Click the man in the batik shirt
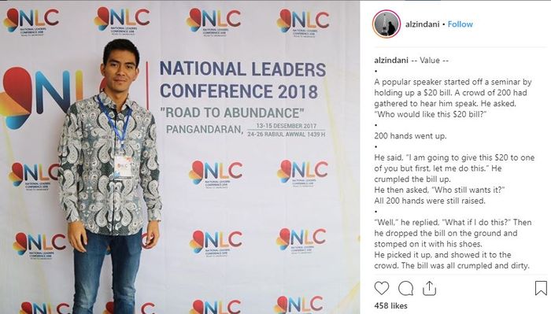This screenshot has width=551, height=314. coord(111,175)
